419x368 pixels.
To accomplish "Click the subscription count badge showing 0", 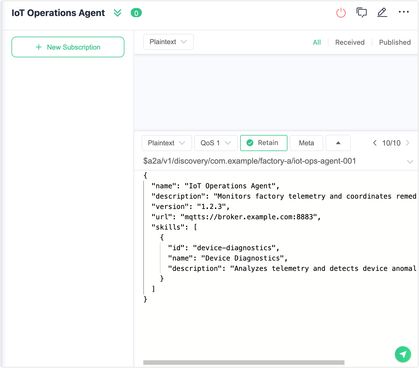I will point(136,13).
